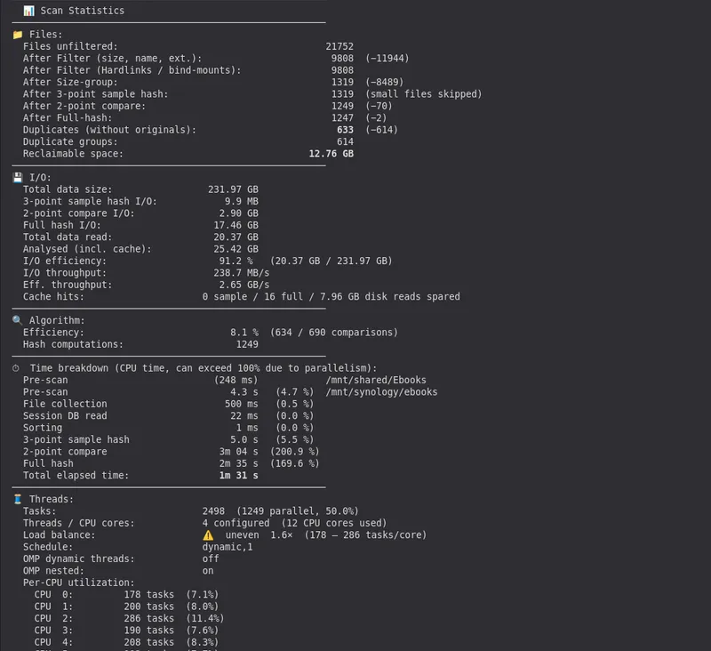Click OMP dynamic threads value 'off'
The width and height of the screenshot is (711, 651).
(x=211, y=559)
